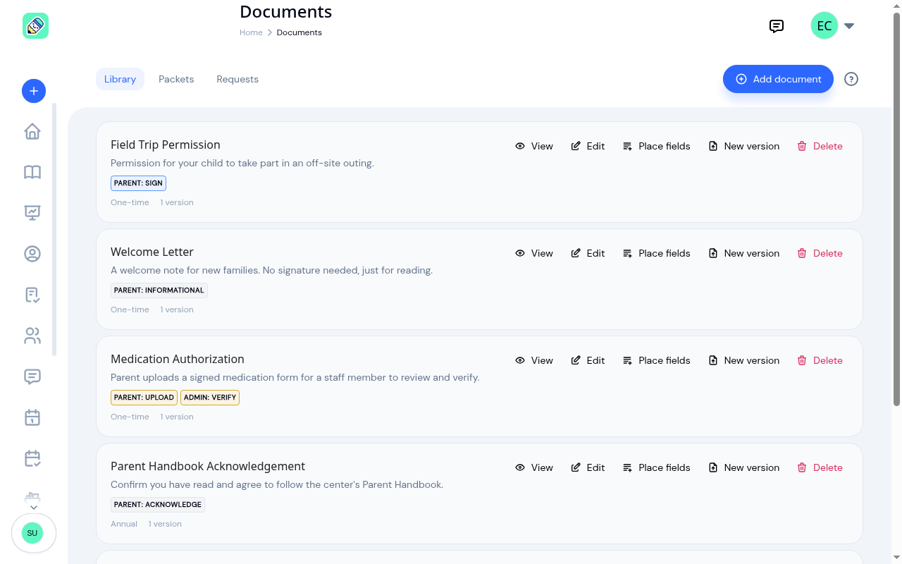Viewport: 902px width, 564px height.
Task: Click the blue plus quick-add button
Action: tap(34, 91)
